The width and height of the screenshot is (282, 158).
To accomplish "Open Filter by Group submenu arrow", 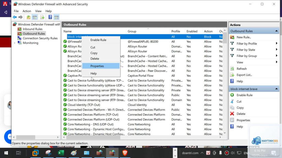I will (276, 56).
